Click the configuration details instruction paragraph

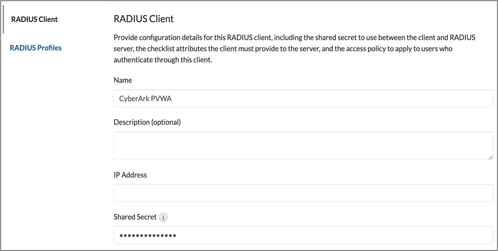(294, 49)
